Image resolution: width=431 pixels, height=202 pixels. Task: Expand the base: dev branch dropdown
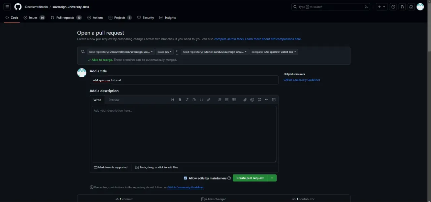(165, 52)
